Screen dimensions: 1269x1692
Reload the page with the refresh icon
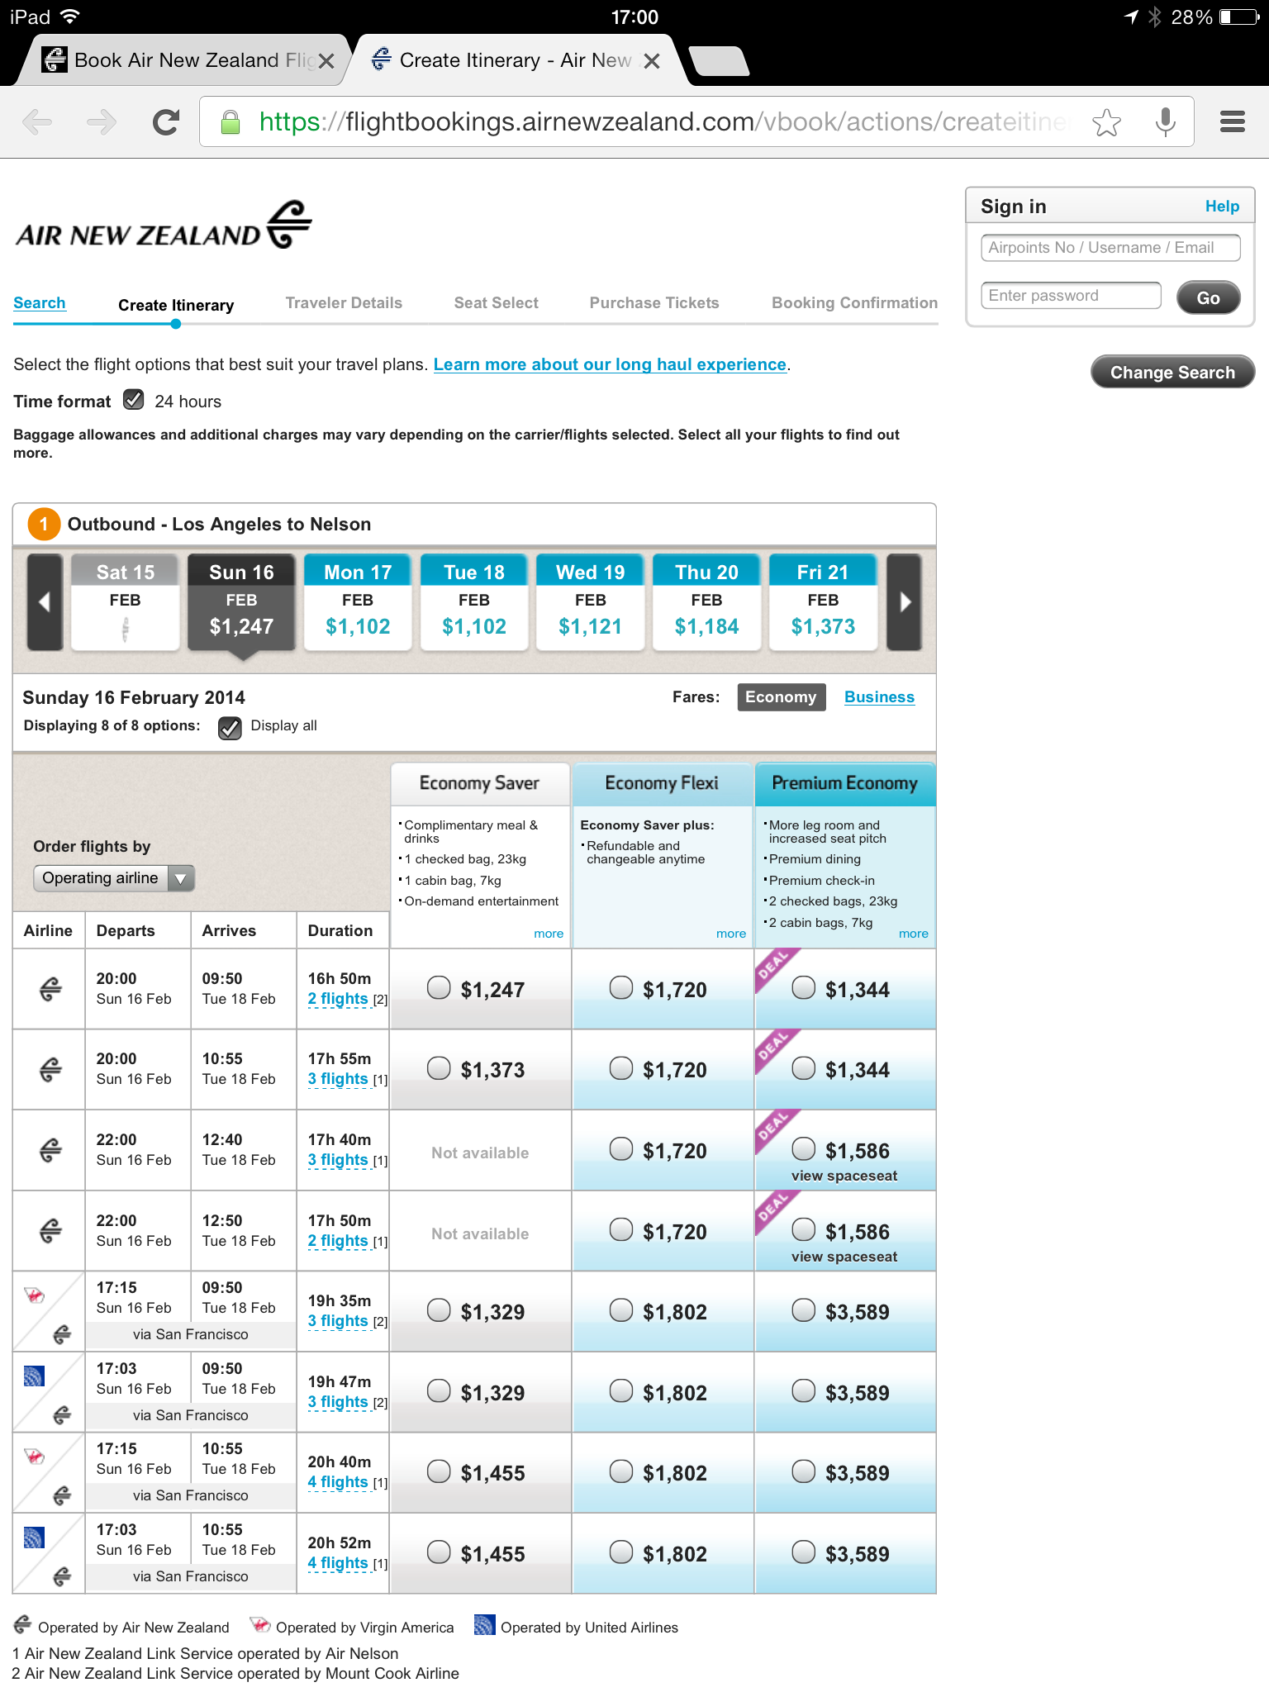click(x=166, y=122)
